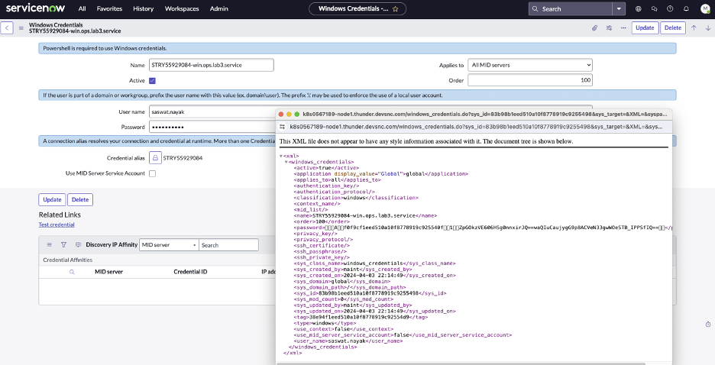
Task: Click the attachments paperclip icon
Action: [594, 27]
